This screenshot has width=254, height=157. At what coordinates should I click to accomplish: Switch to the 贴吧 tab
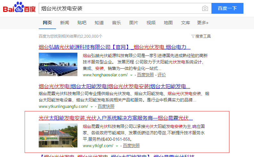pos(82,23)
